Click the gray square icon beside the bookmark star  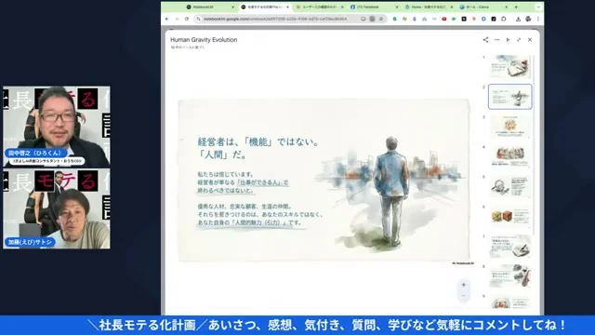[x=372, y=19]
